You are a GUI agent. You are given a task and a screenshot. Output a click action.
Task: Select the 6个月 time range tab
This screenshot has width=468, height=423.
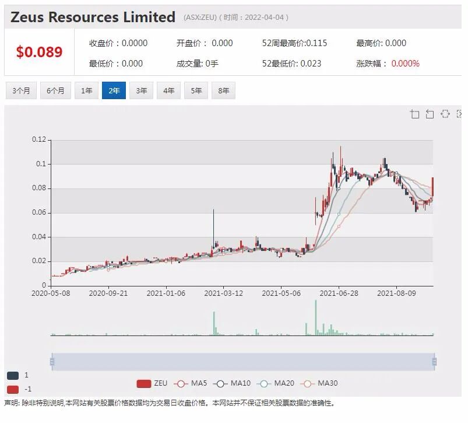(x=55, y=90)
